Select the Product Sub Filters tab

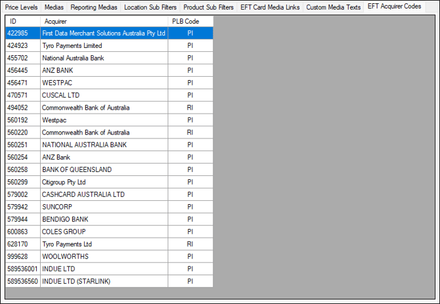tap(208, 7)
